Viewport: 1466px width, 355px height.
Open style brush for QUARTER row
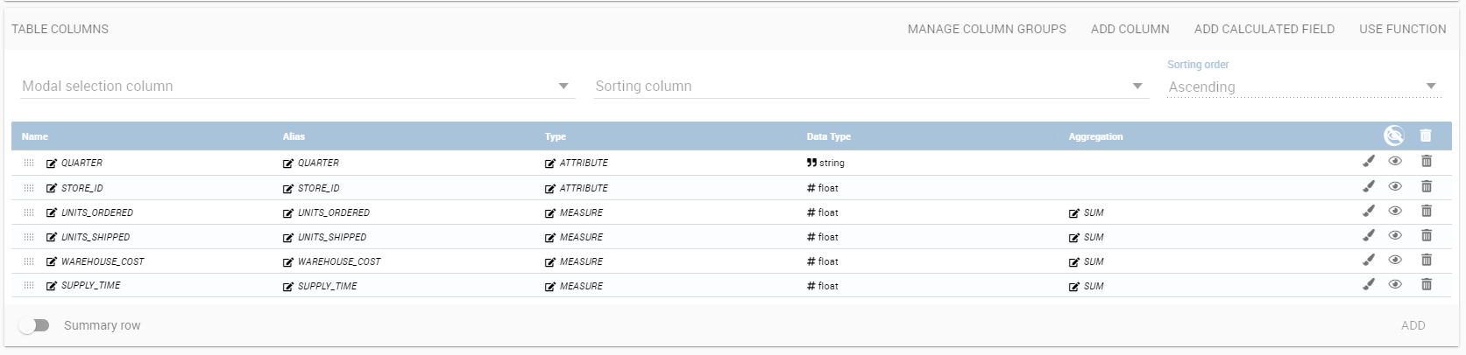click(x=1369, y=161)
